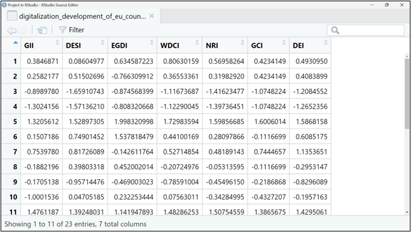Sort by GCI column arrows

pyautogui.click(x=284, y=42)
